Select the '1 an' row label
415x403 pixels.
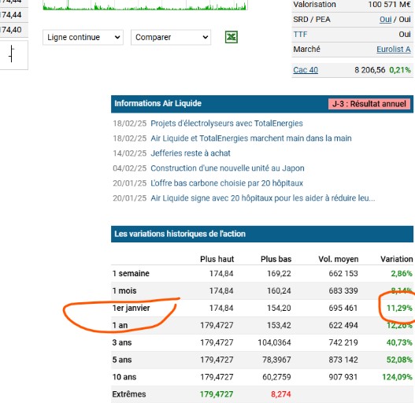(x=120, y=325)
